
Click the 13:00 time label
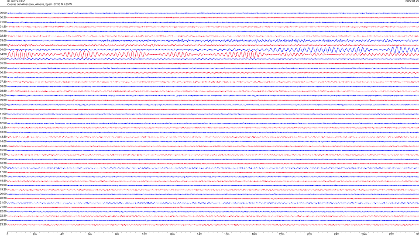[3, 132]
